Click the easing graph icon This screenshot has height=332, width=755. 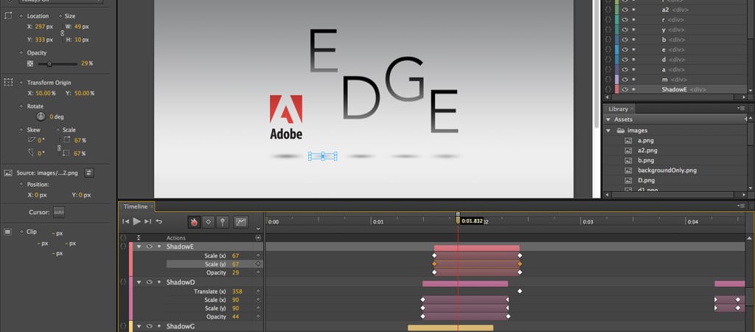tap(240, 221)
